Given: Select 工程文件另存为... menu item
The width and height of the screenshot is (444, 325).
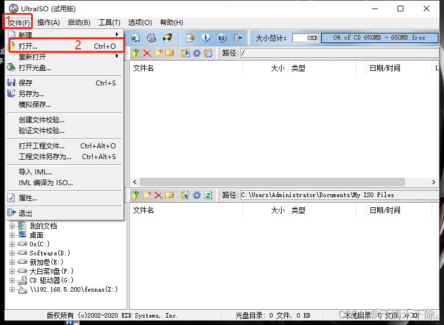Looking at the screenshot, I should (x=64, y=156).
